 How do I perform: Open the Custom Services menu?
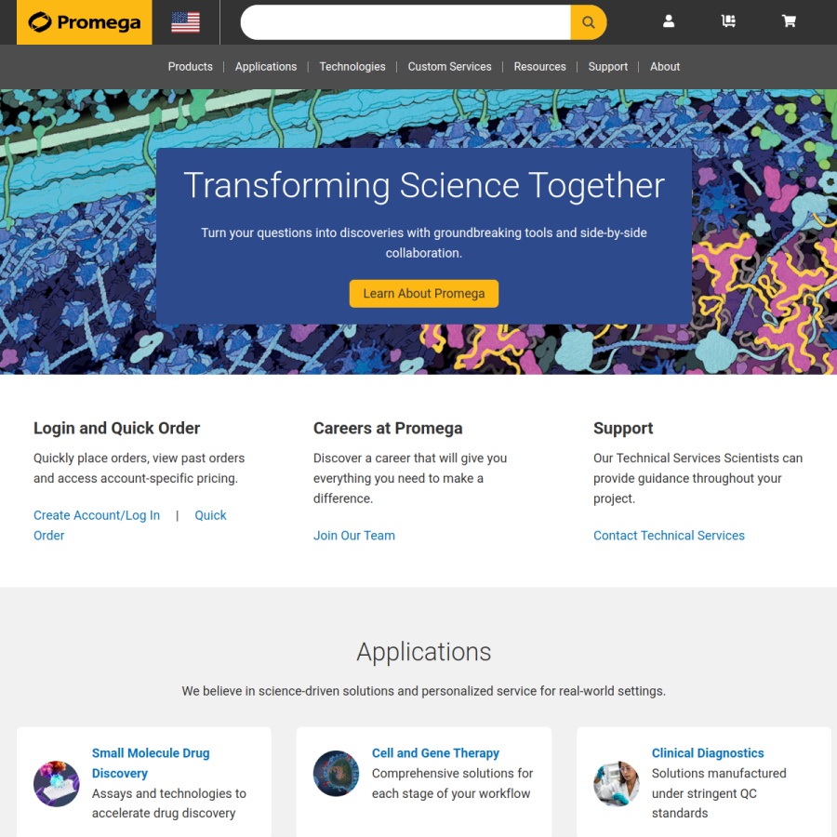449,67
